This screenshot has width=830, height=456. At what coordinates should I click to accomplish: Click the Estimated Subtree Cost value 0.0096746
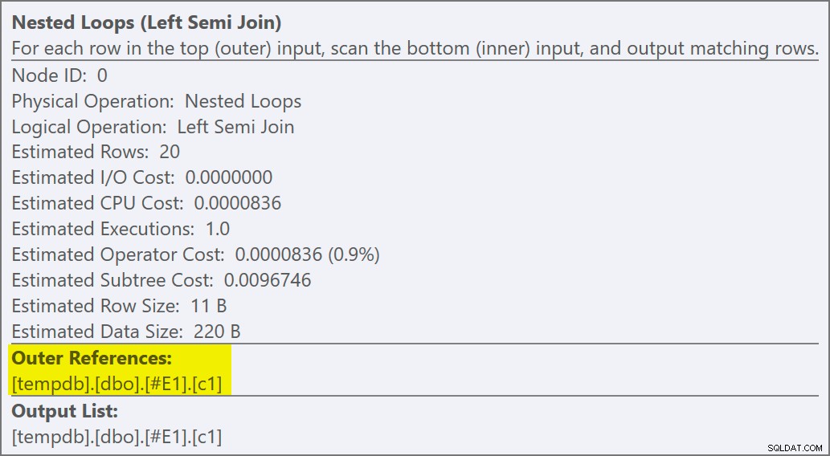click(x=268, y=280)
